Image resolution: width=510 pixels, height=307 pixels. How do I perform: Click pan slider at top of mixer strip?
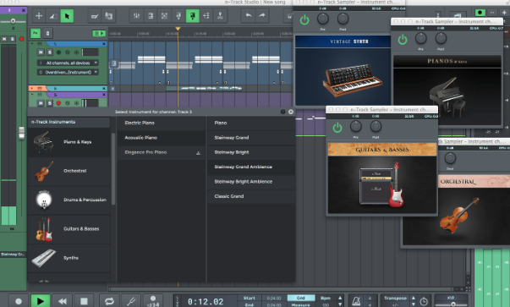tap(13, 21)
